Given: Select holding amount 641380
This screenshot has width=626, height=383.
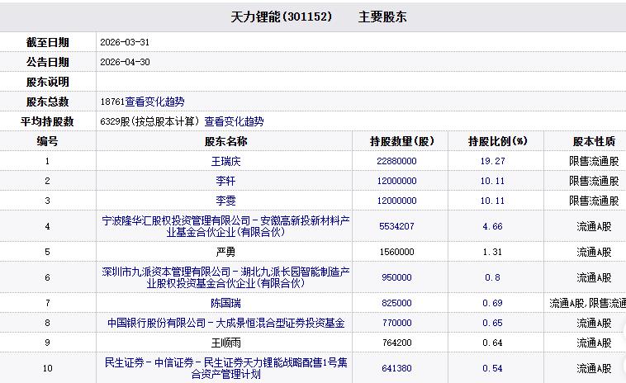Looking at the screenshot, I should 397,368.
